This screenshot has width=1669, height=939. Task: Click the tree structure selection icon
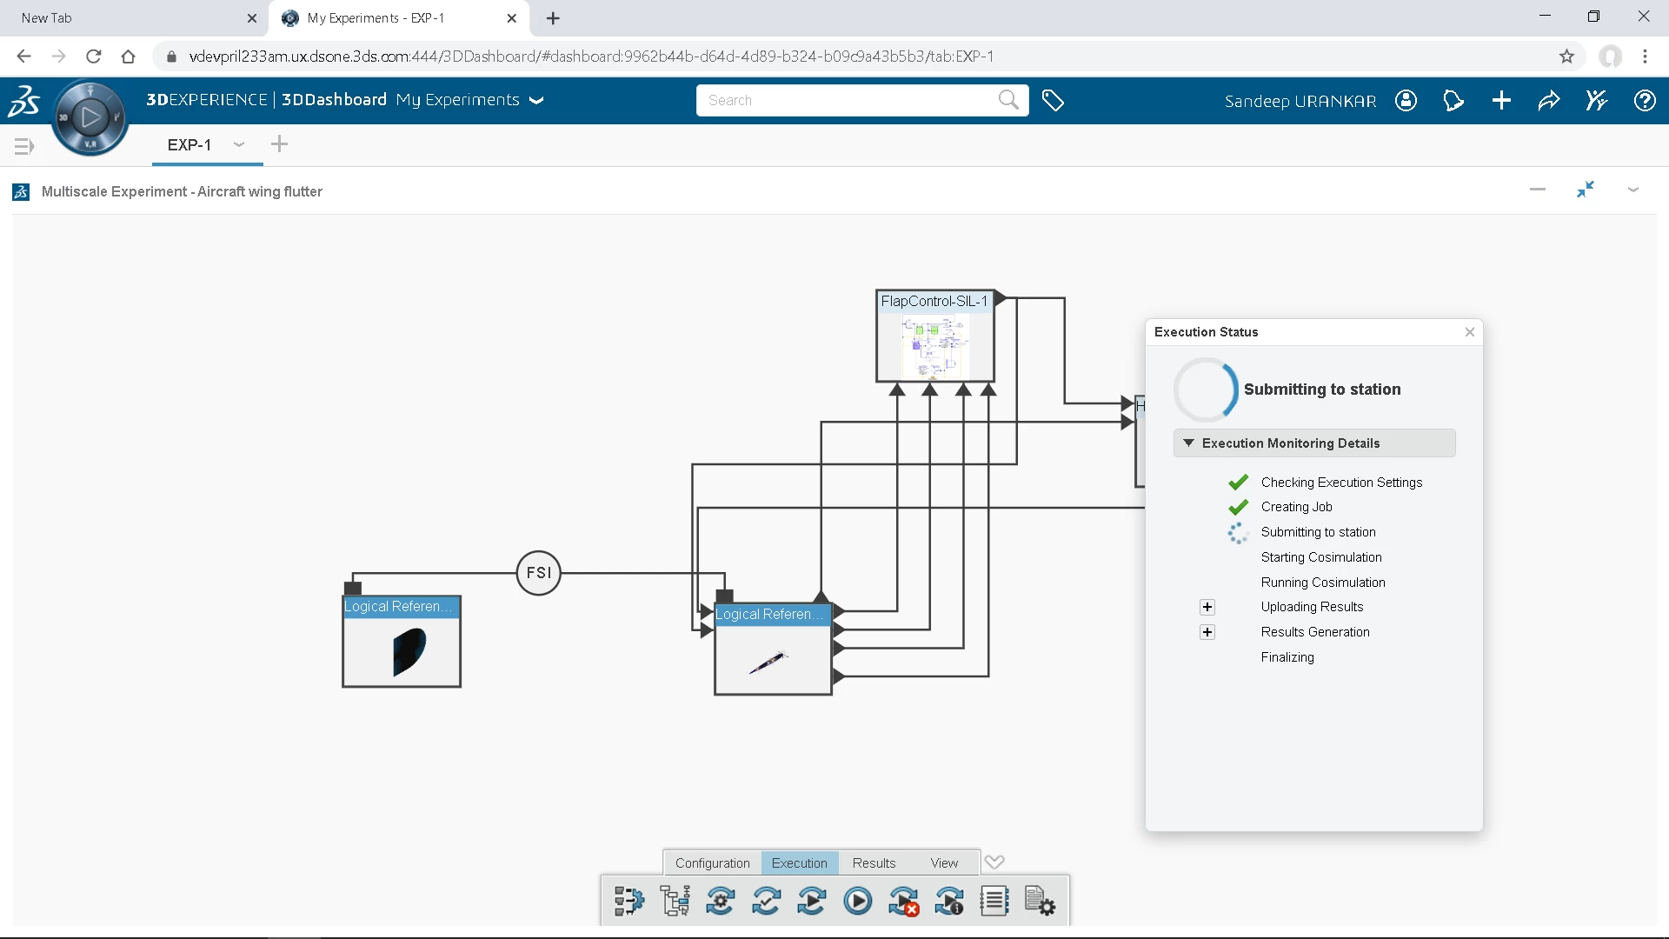(x=675, y=902)
